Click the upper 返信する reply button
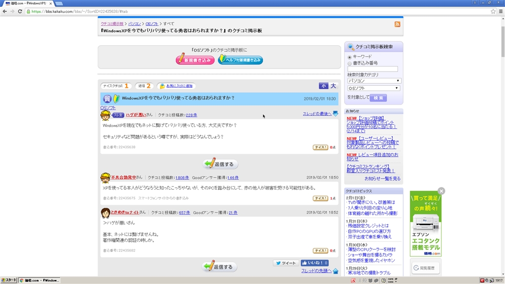The height and width of the screenshot is (284, 505). (x=220, y=164)
